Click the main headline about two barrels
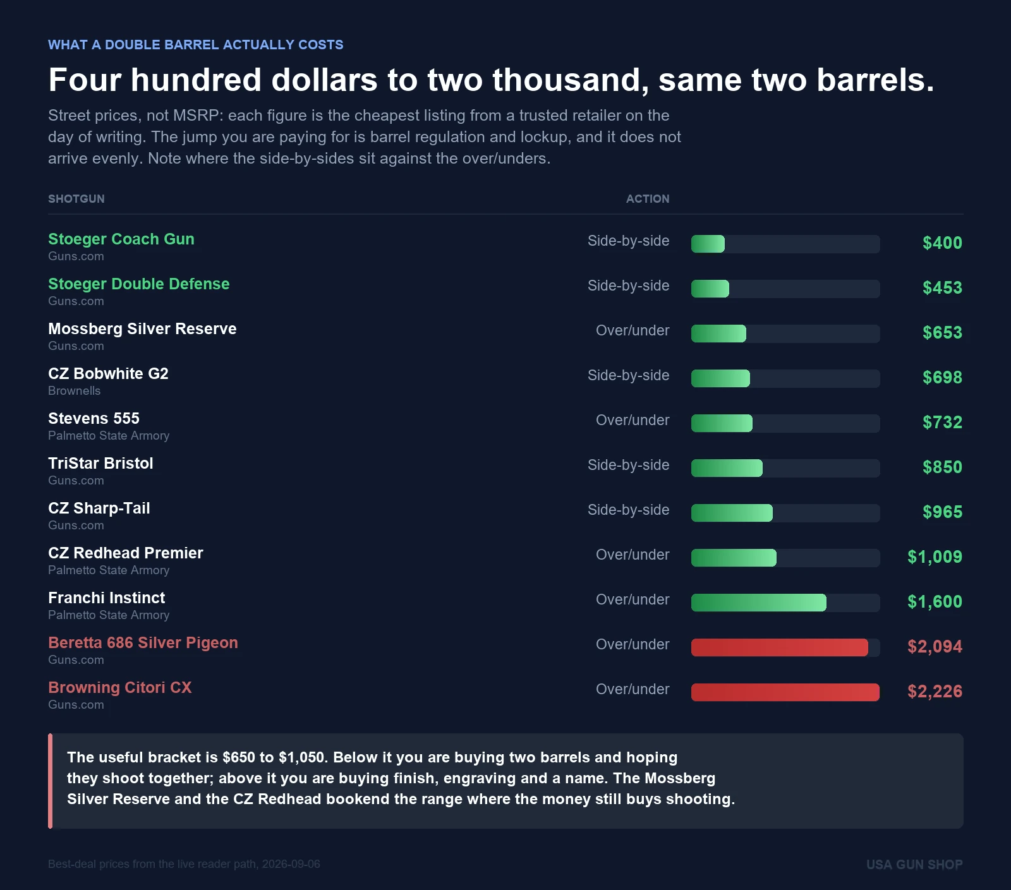The width and height of the screenshot is (1011, 890). [491, 80]
